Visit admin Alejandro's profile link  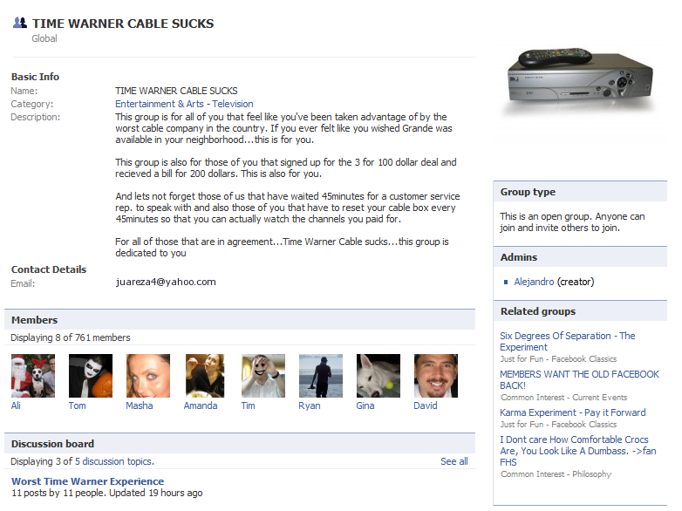pos(534,282)
